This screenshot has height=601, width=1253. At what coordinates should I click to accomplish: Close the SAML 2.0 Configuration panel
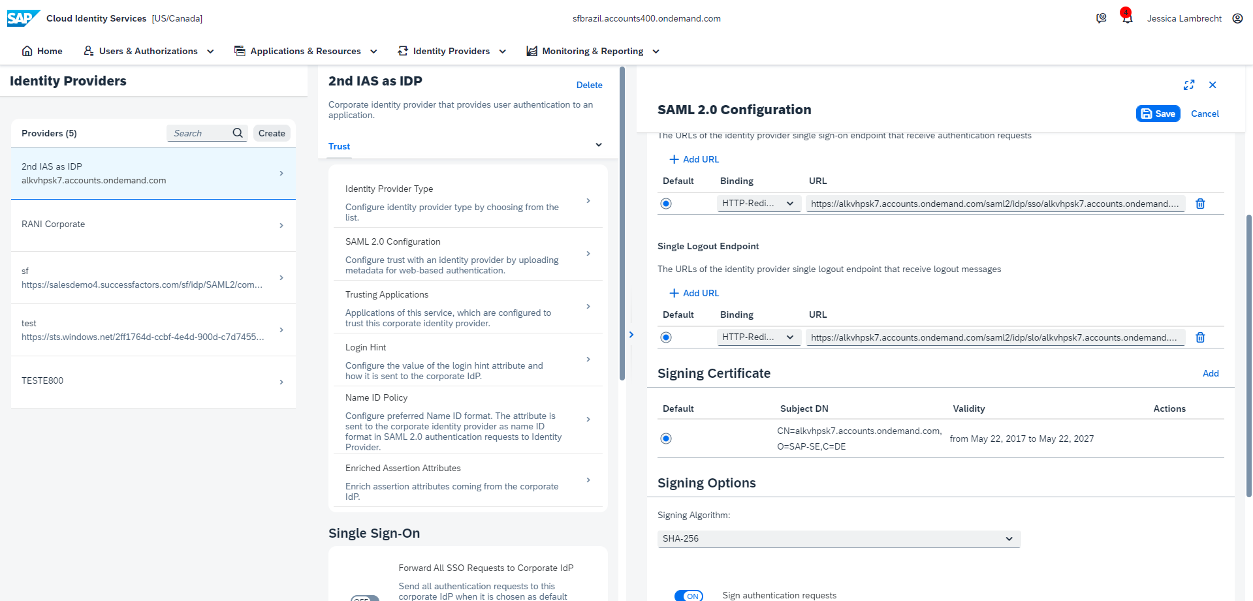pyautogui.click(x=1213, y=85)
